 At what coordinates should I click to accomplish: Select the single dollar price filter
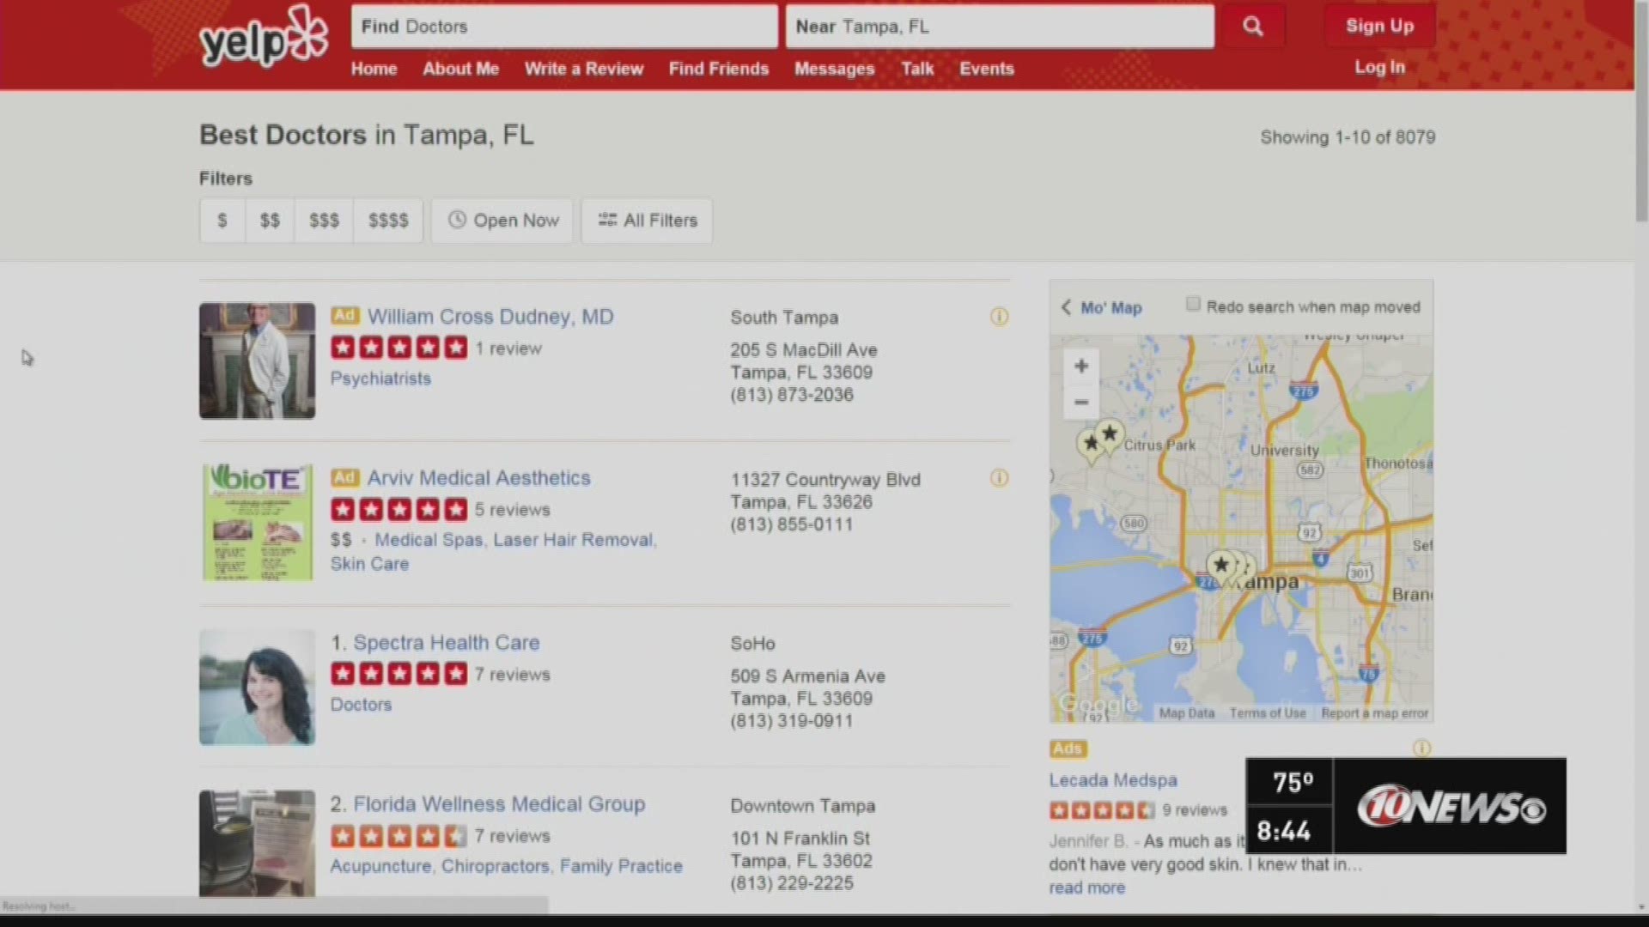(222, 221)
